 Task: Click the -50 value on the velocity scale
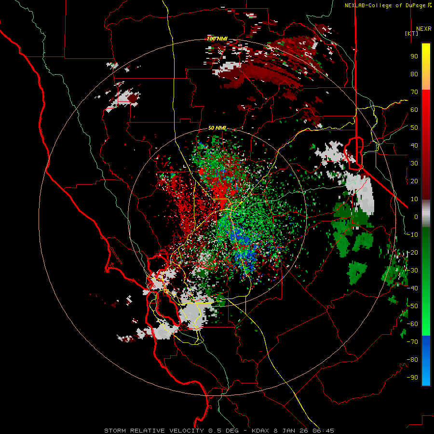coord(412,306)
